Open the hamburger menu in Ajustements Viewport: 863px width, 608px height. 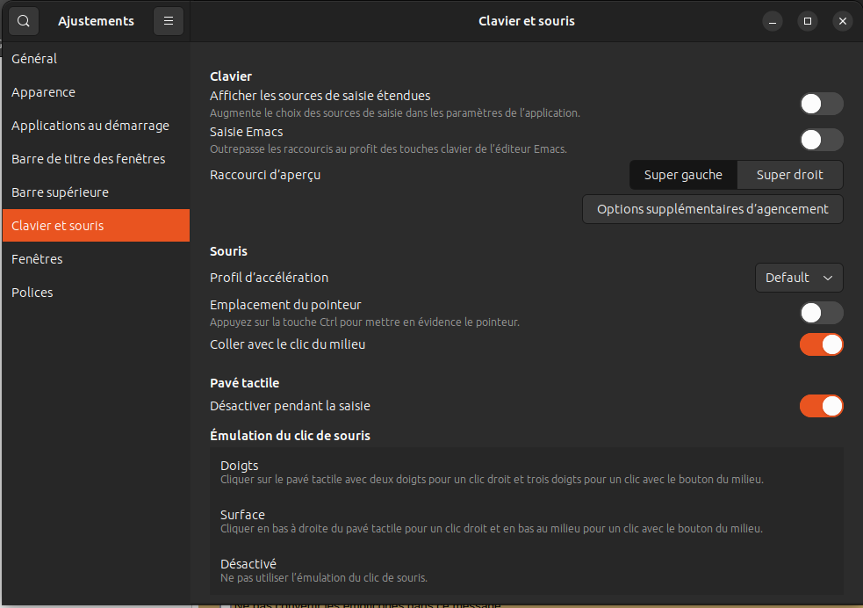click(x=168, y=20)
